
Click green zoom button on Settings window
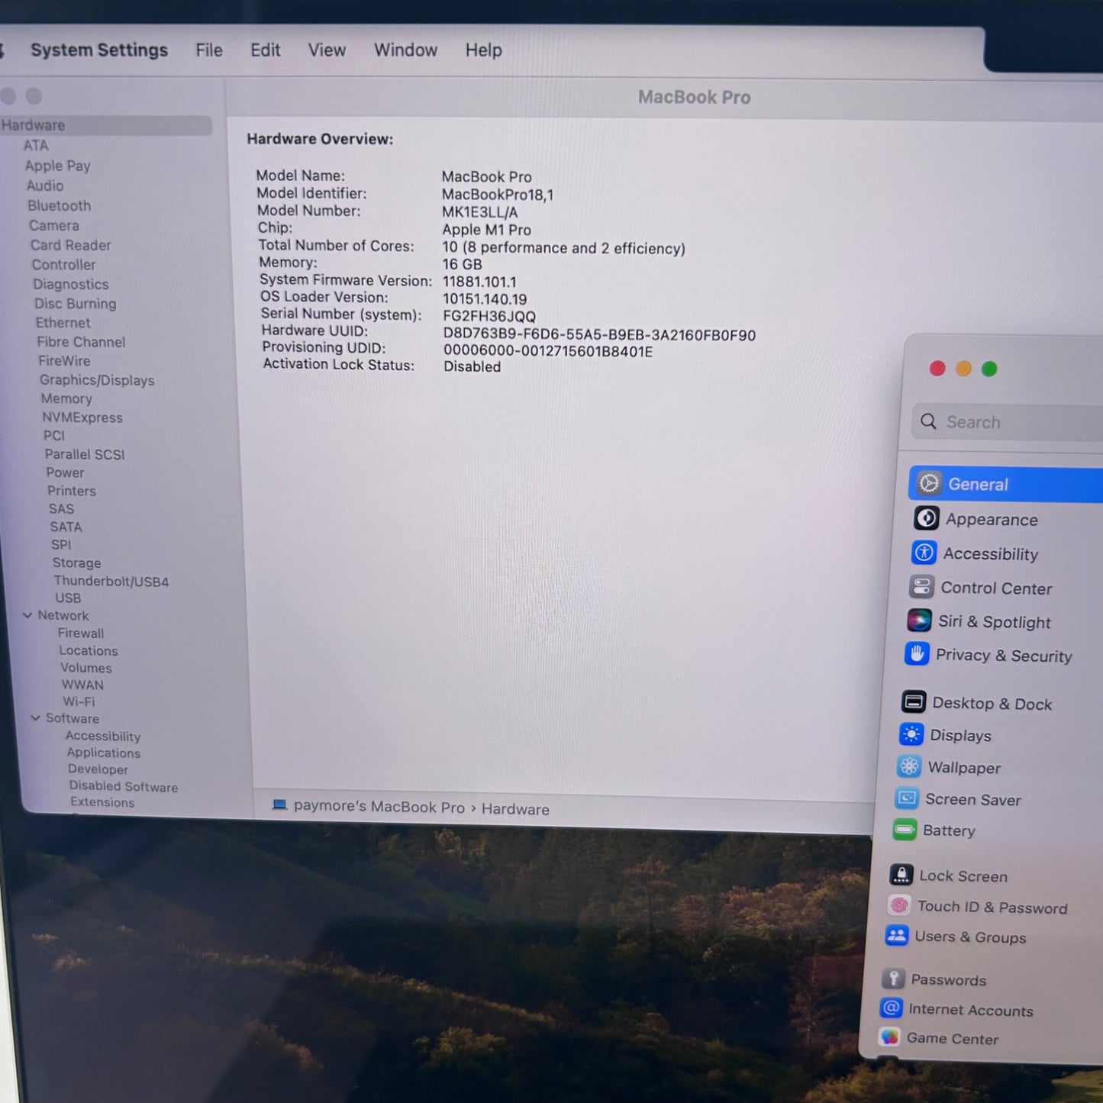[x=989, y=369]
